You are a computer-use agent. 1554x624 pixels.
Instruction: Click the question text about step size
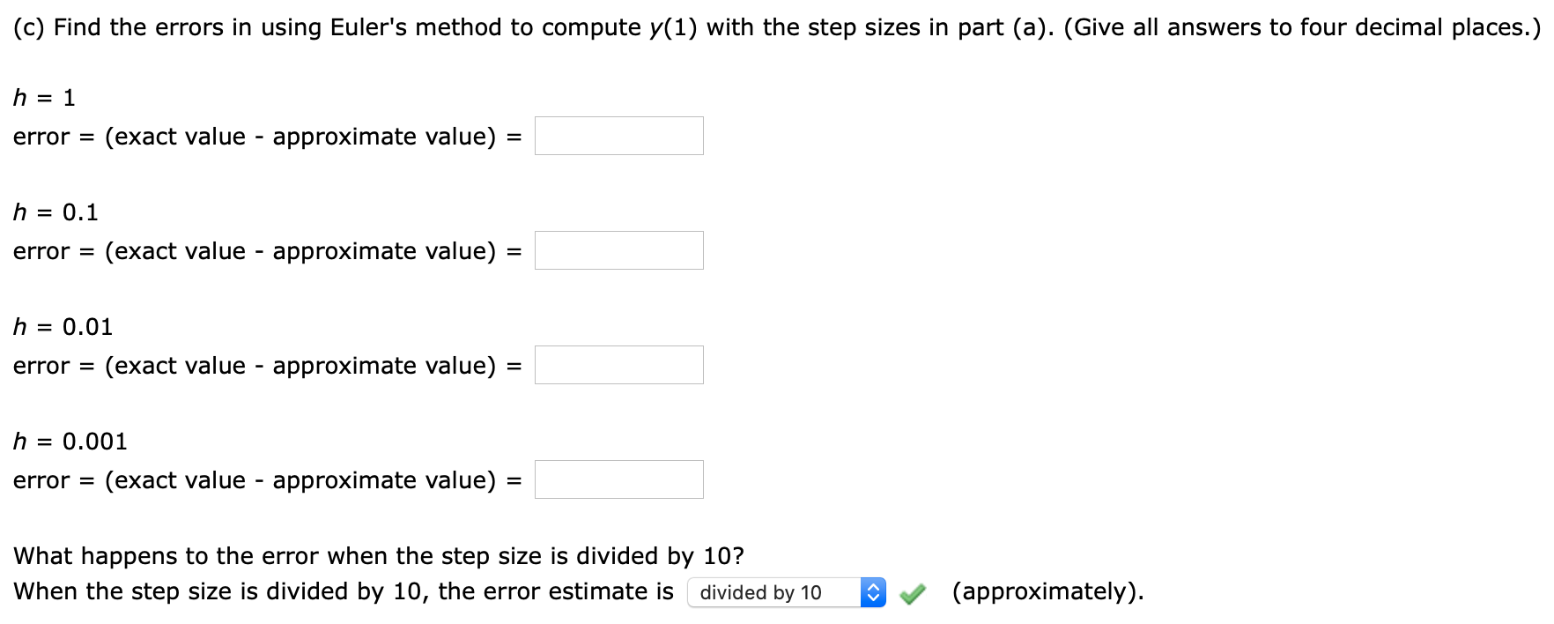pyautogui.click(x=379, y=555)
